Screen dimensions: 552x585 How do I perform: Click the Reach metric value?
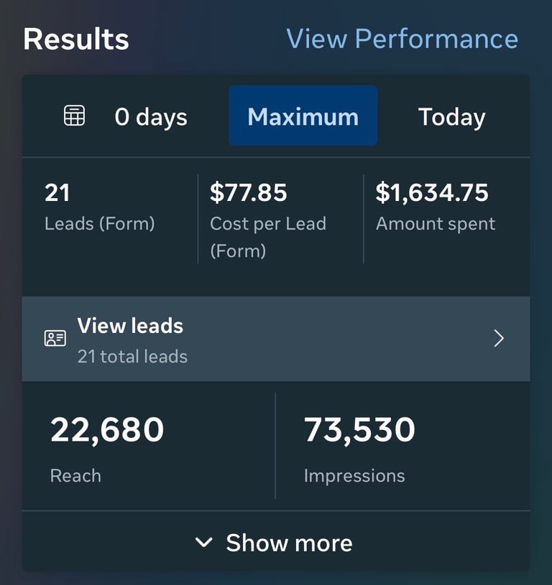pyautogui.click(x=106, y=429)
